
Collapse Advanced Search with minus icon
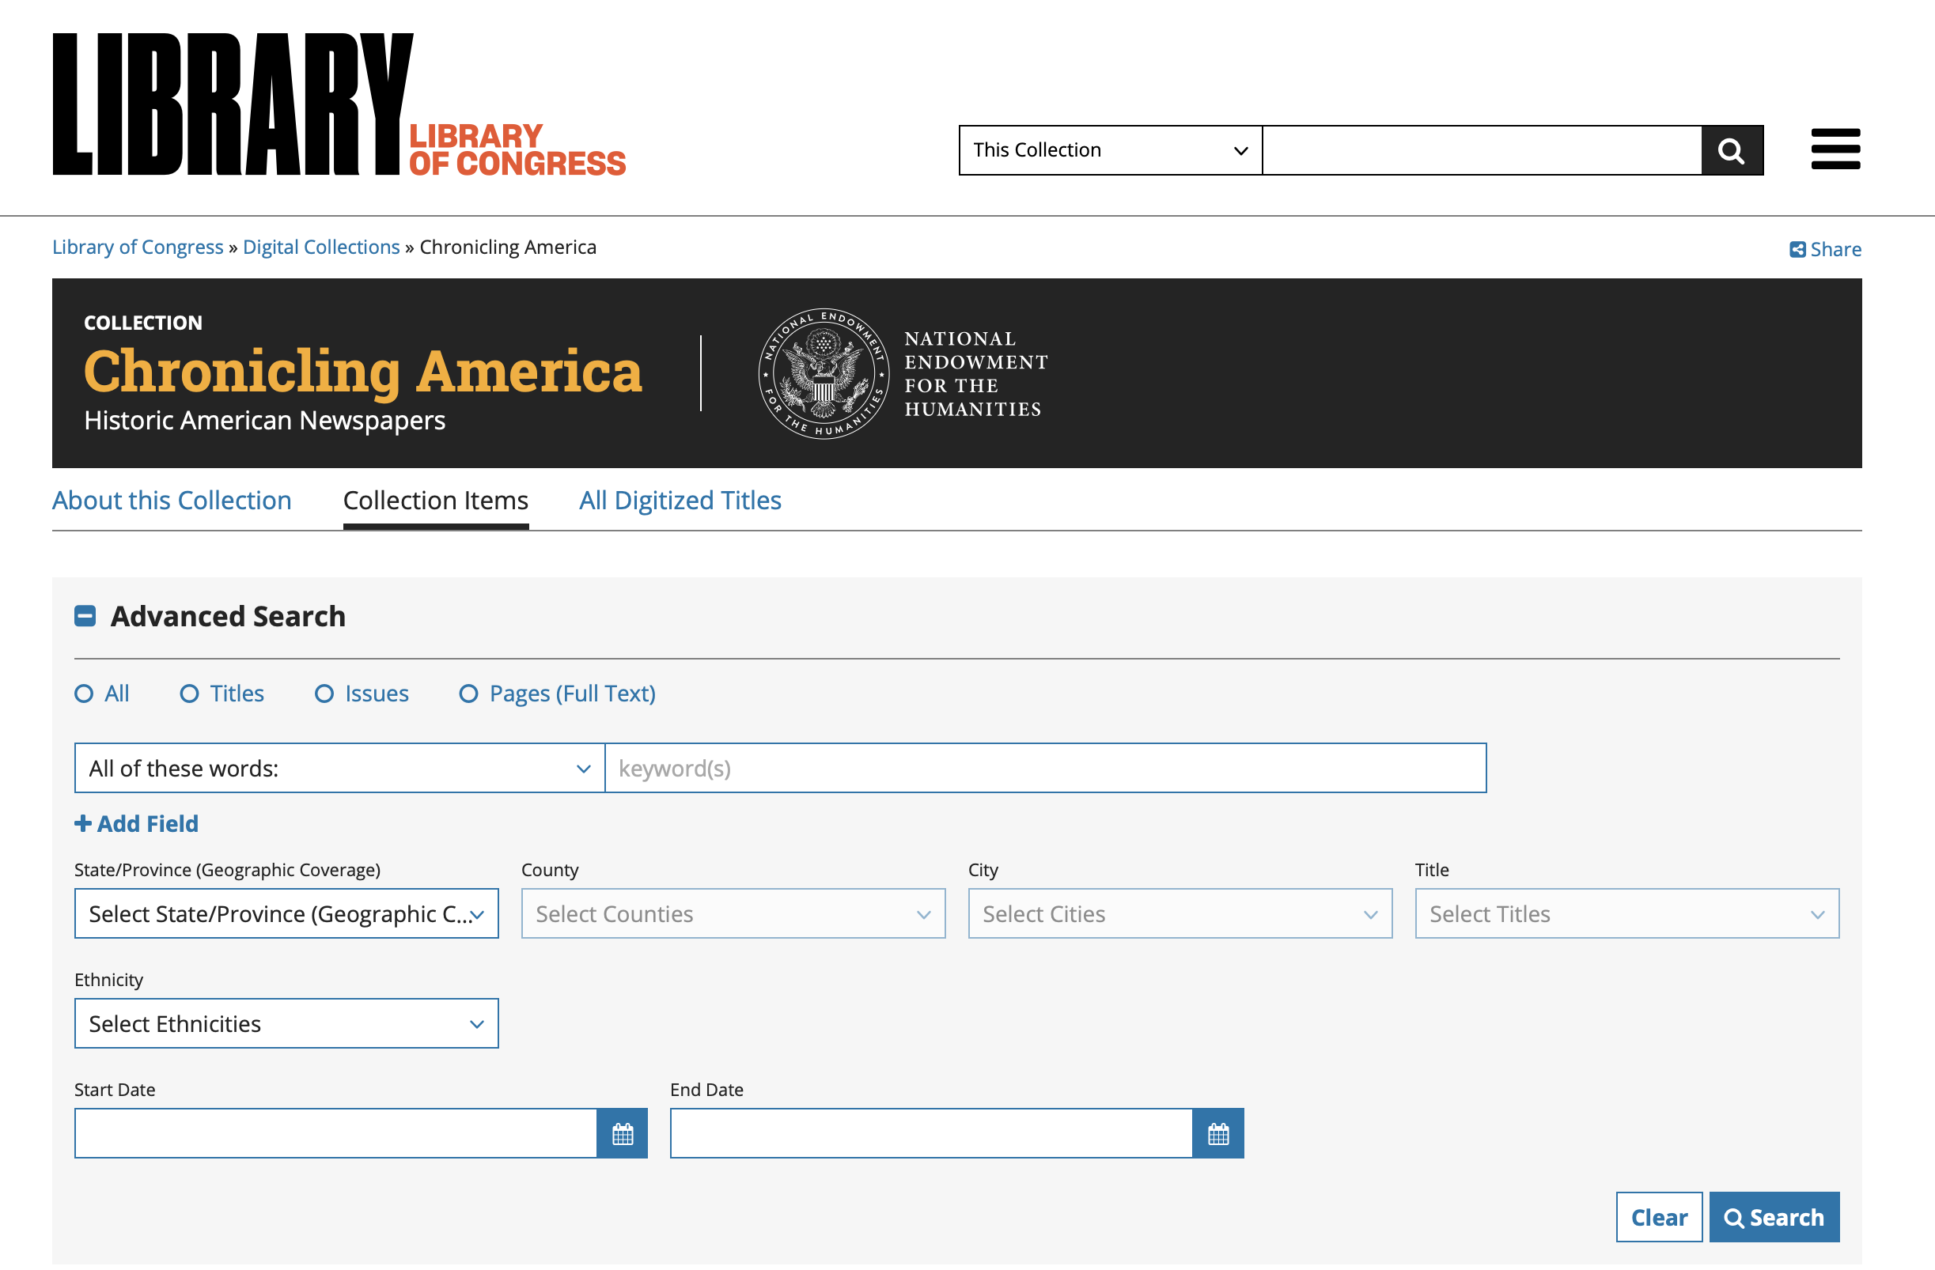point(85,616)
